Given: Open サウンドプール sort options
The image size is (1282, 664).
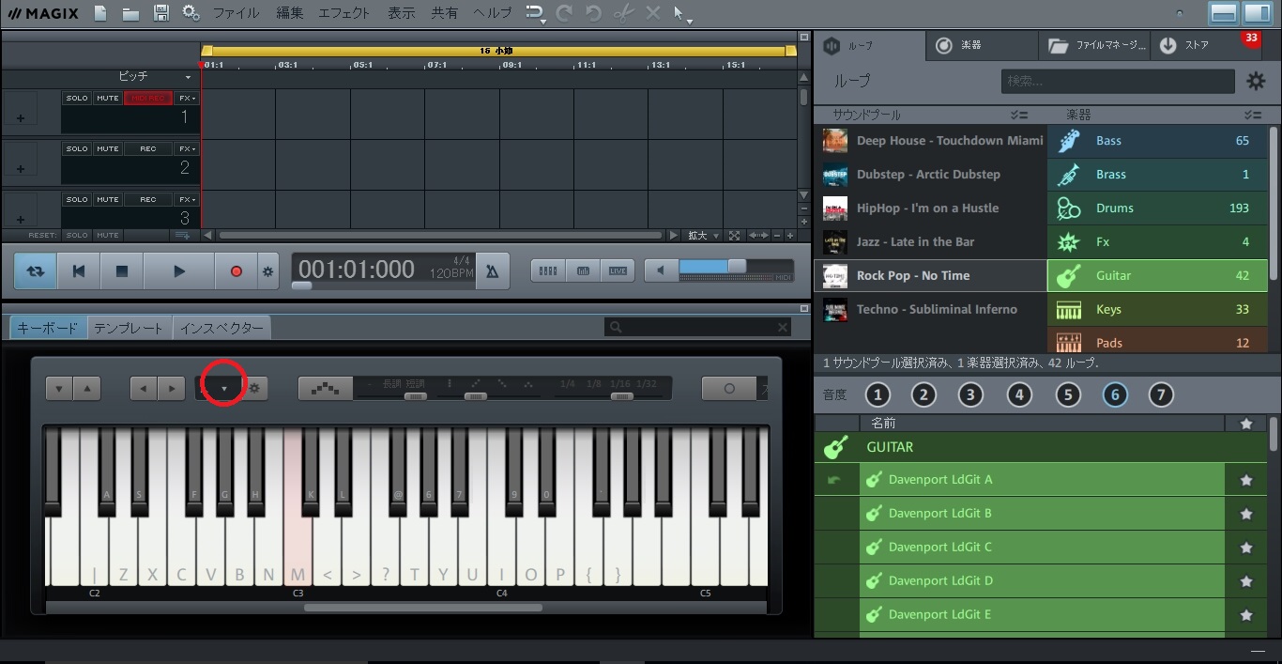Looking at the screenshot, I should [x=1018, y=115].
